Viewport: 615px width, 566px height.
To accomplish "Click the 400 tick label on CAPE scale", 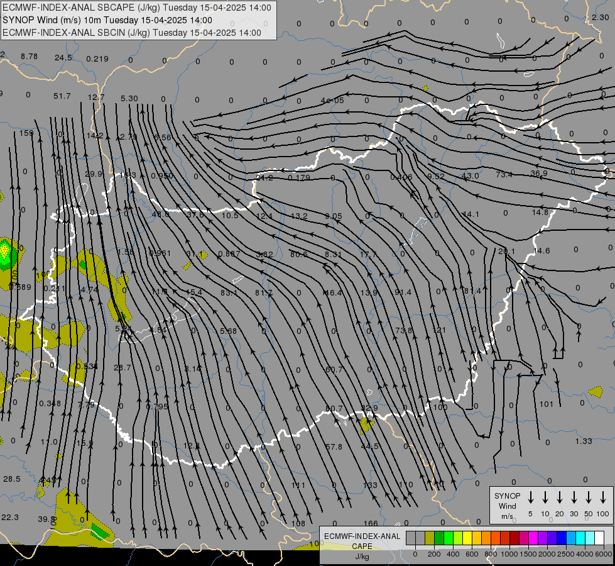I will tap(453, 554).
